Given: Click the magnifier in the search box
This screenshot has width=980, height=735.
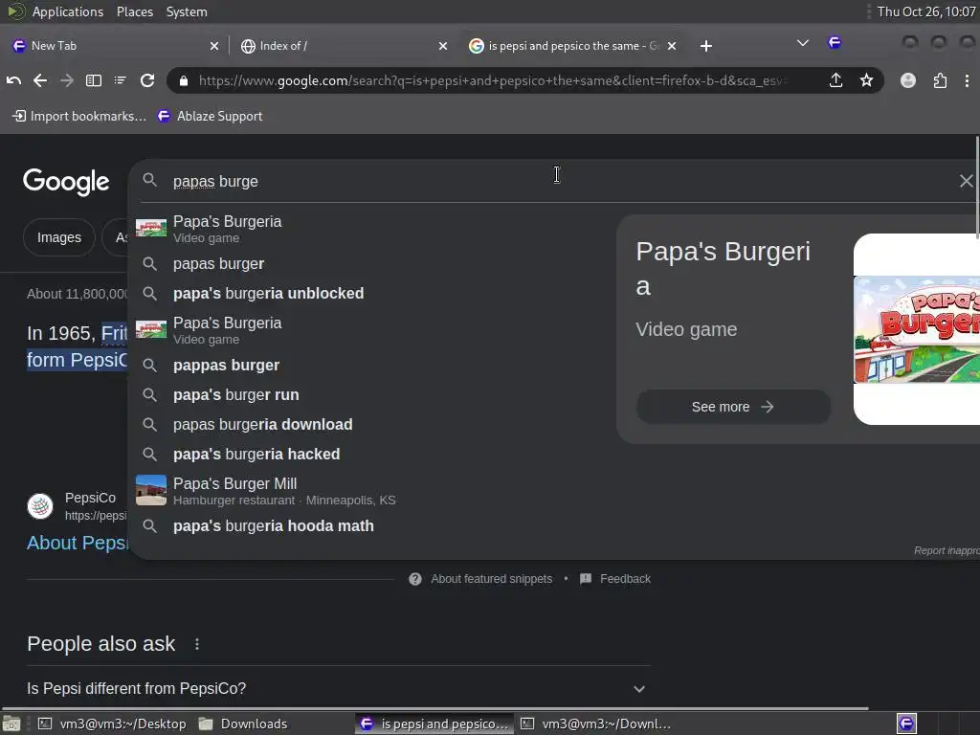Looking at the screenshot, I should coord(150,181).
